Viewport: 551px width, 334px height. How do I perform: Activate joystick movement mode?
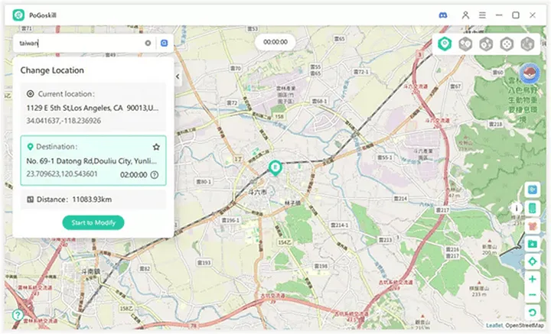[506, 44]
